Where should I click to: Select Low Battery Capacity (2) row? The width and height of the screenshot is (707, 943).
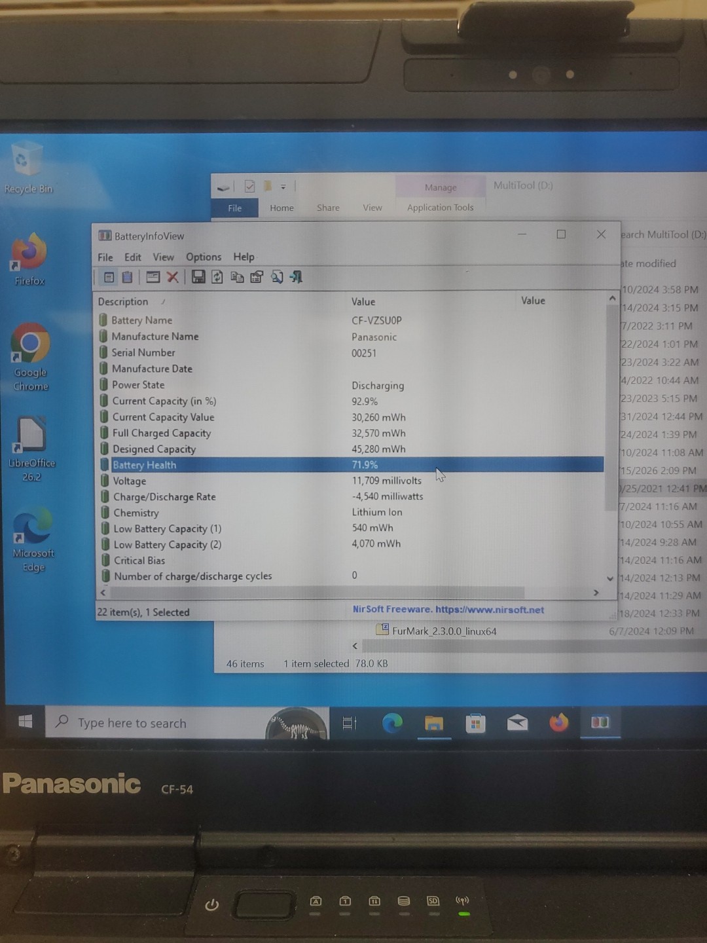point(350,544)
